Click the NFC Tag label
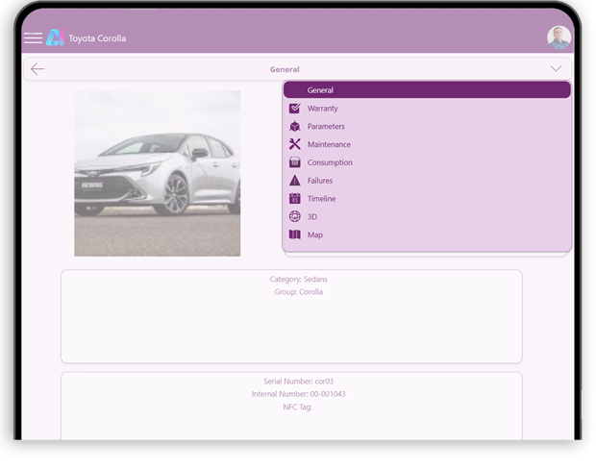 (298, 407)
